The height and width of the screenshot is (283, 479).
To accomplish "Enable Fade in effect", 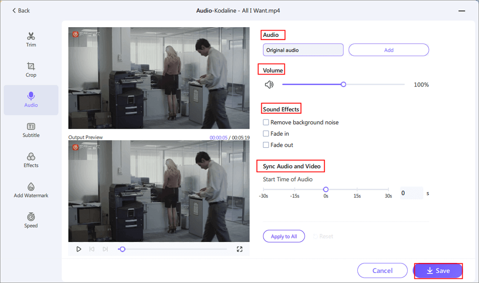I will (x=266, y=133).
